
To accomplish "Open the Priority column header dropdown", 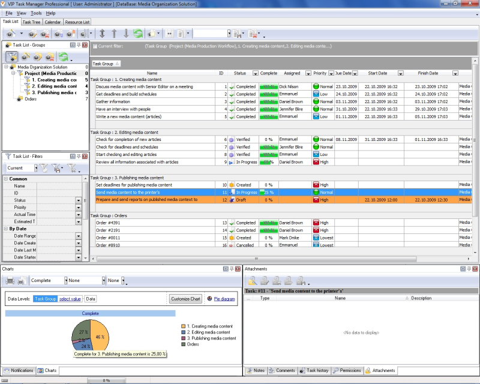I will coord(331,73).
